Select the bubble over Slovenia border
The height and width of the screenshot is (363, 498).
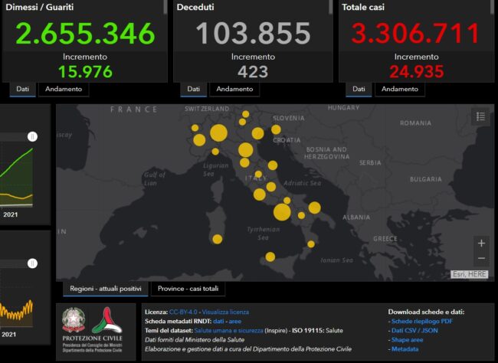[x=276, y=129]
